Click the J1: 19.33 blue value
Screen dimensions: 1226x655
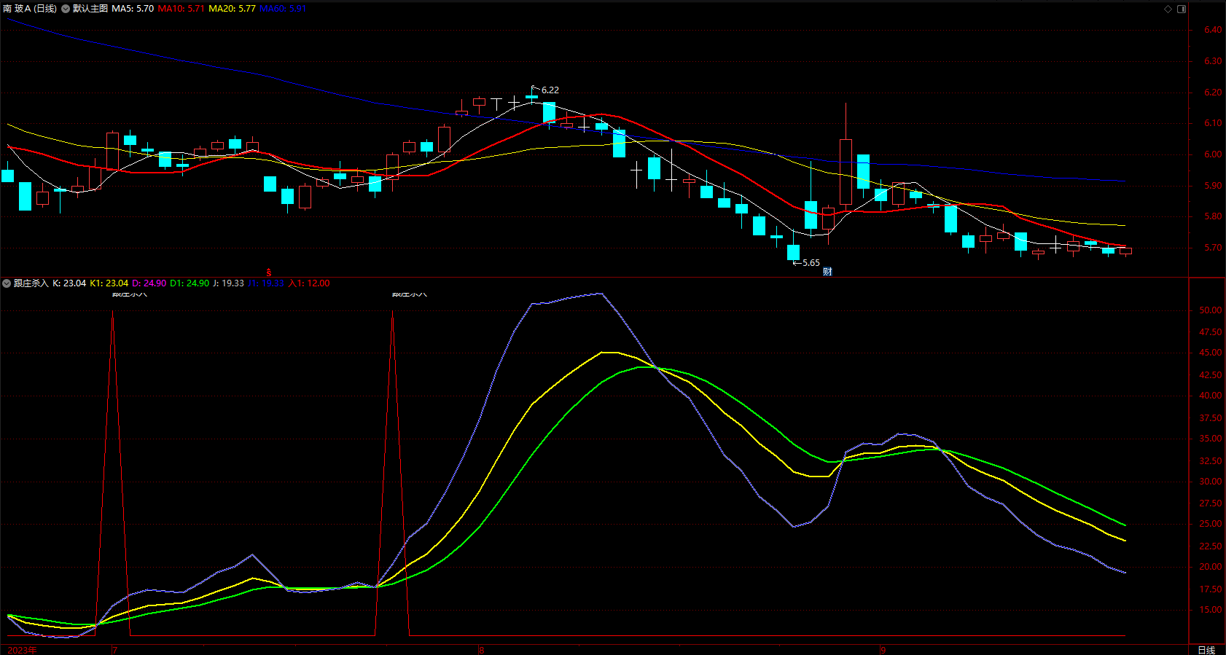tap(266, 283)
